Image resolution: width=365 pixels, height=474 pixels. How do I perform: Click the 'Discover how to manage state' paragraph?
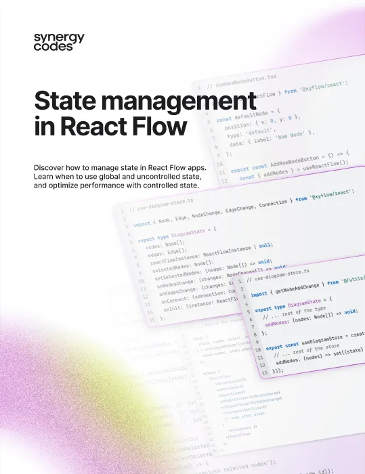[x=120, y=176]
